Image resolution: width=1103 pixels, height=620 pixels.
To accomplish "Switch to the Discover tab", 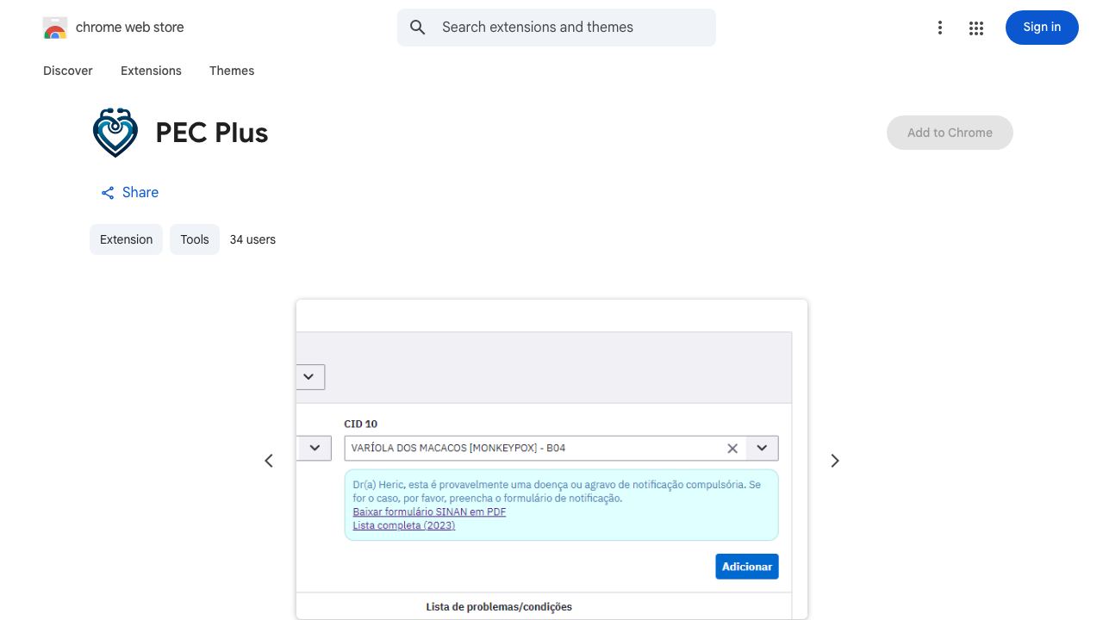I will (x=68, y=71).
